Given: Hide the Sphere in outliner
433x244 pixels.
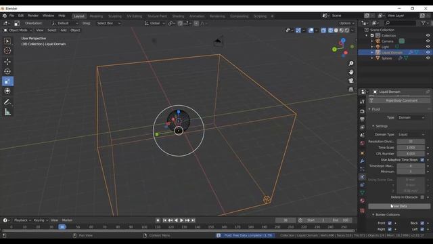Looking at the screenshot, I should click(x=428, y=58).
